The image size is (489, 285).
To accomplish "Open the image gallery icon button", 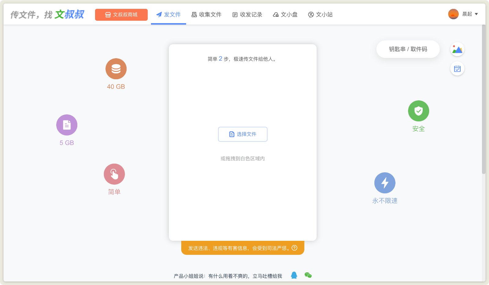I will tap(457, 49).
